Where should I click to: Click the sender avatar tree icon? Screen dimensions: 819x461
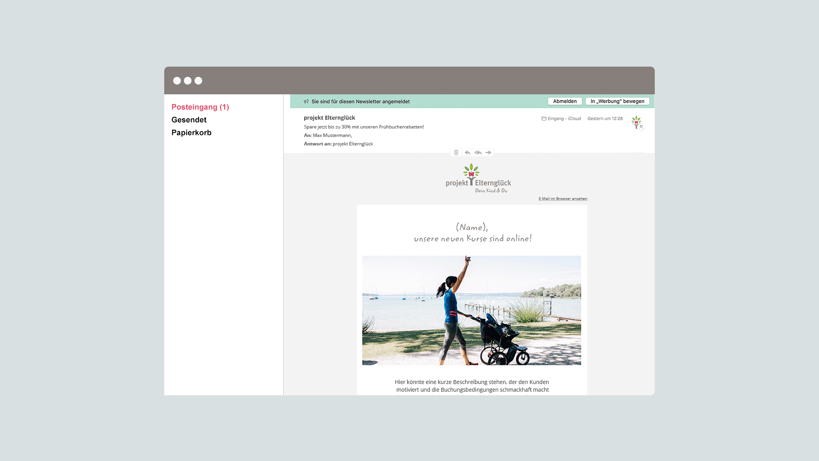tap(636, 122)
